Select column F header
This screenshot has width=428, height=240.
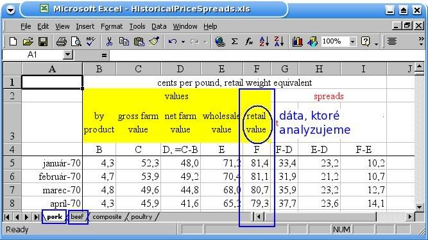coord(257,69)
